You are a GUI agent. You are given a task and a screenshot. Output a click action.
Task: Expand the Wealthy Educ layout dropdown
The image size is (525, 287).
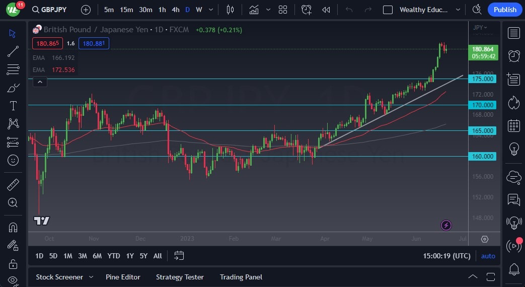458,10
